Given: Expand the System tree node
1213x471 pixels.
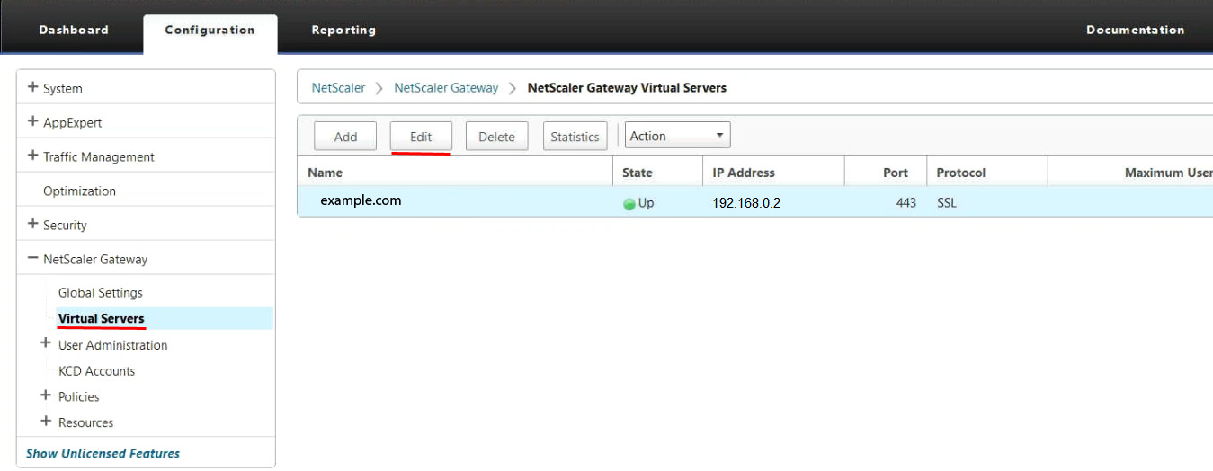Looking at the screenshot, I should [x=33, y=88].
